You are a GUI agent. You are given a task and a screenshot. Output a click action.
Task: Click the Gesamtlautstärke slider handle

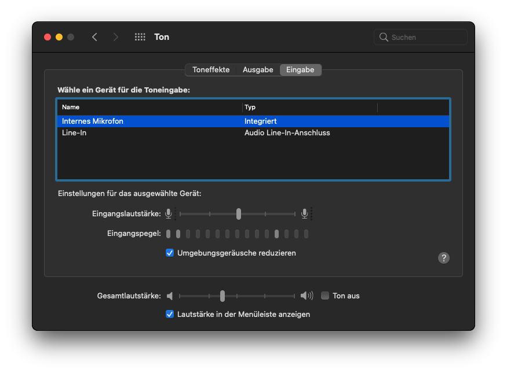223,296
